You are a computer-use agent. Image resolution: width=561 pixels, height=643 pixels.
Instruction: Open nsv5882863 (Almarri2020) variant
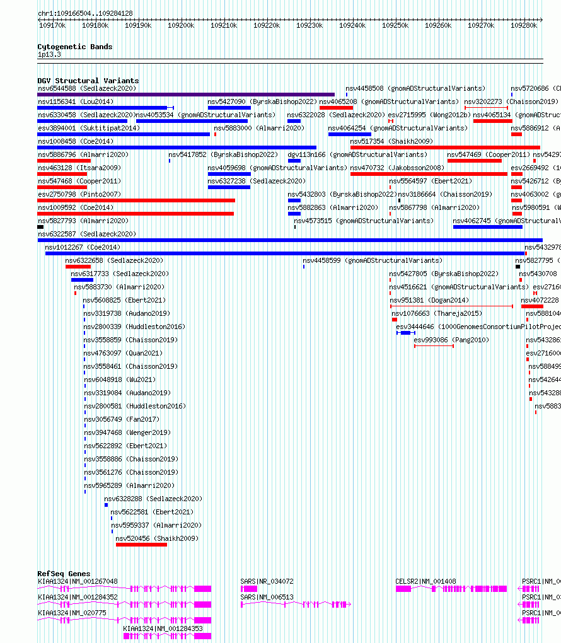coord(333,207)
